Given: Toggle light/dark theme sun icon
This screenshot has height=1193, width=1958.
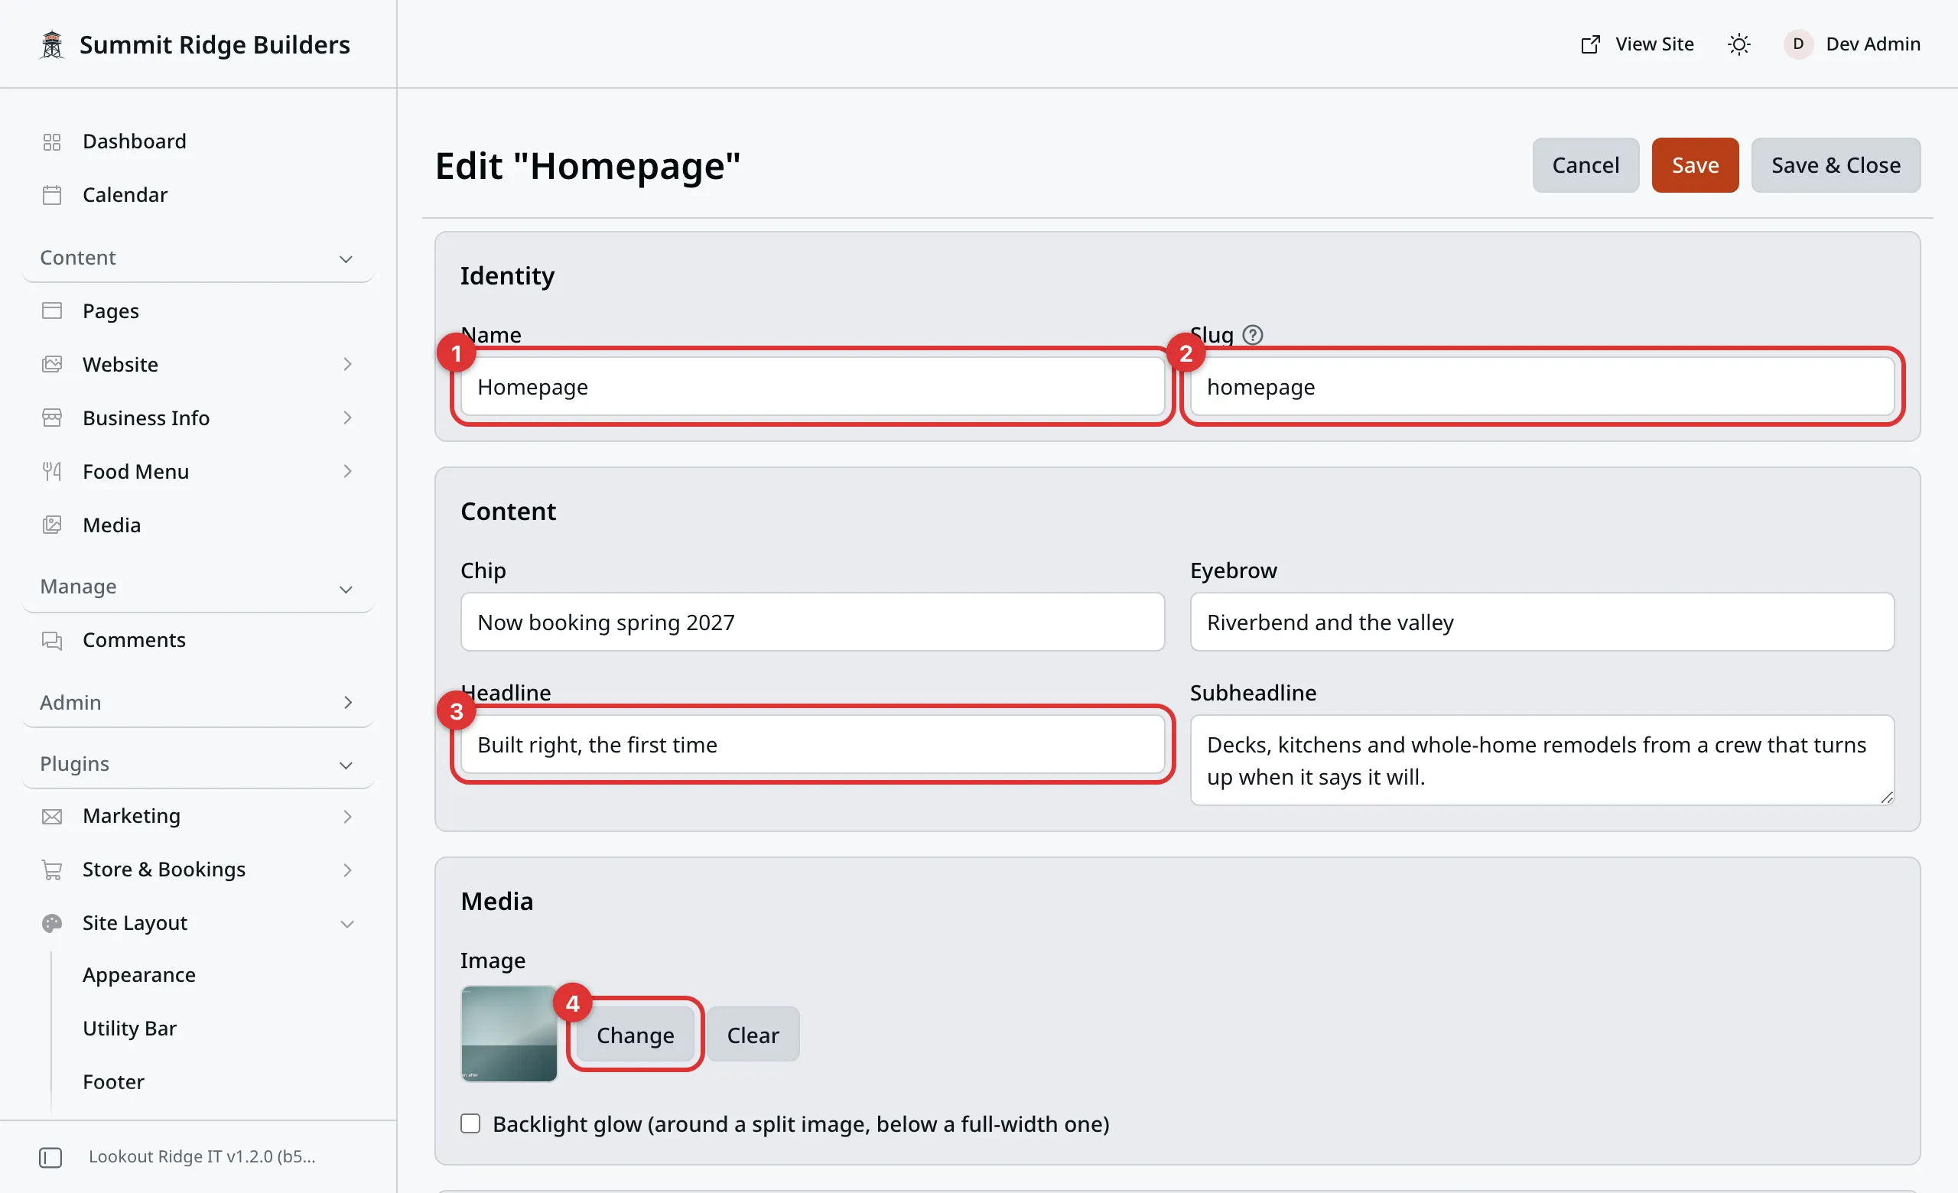Looking at the screenshot, I should (1738, 44).
